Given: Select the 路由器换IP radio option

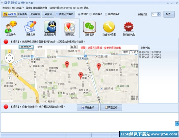Looking at the screenshot, I should click(106, 14).
